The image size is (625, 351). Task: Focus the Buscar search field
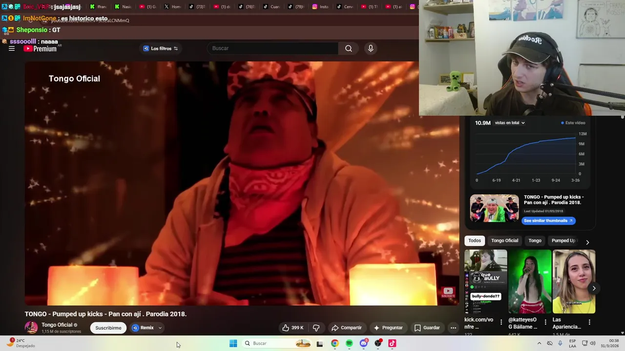[272, 48]
